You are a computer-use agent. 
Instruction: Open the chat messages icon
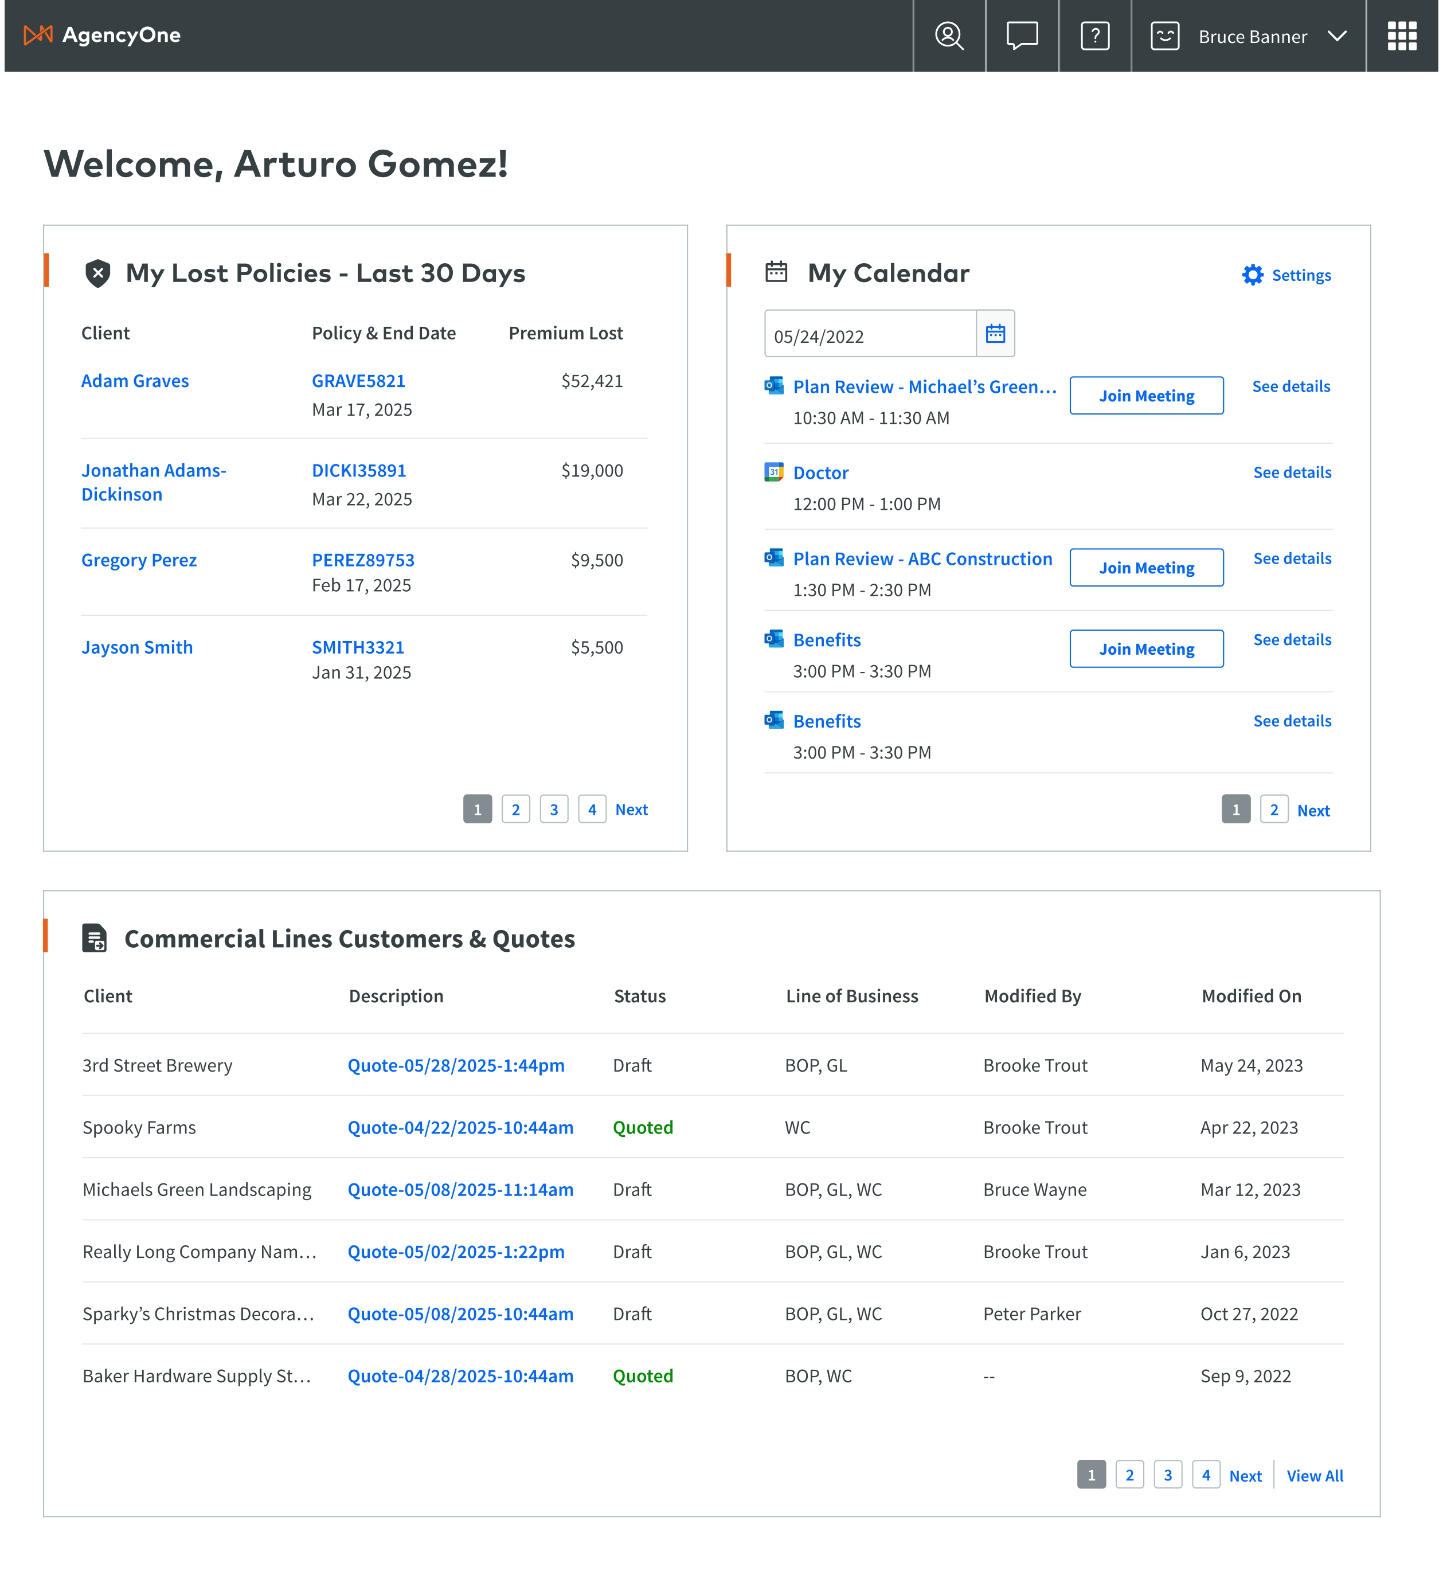[1022, 36]
